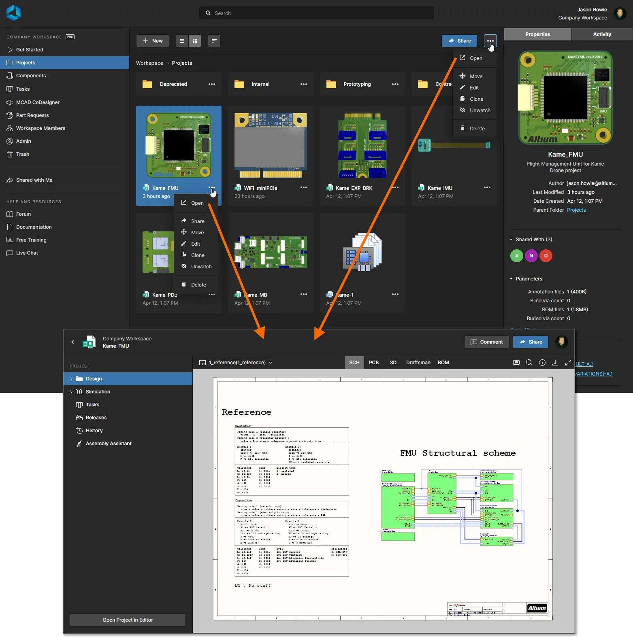Click Share in the projects toolbar
This screenshot has width=633, height=637.
point(459,41)
